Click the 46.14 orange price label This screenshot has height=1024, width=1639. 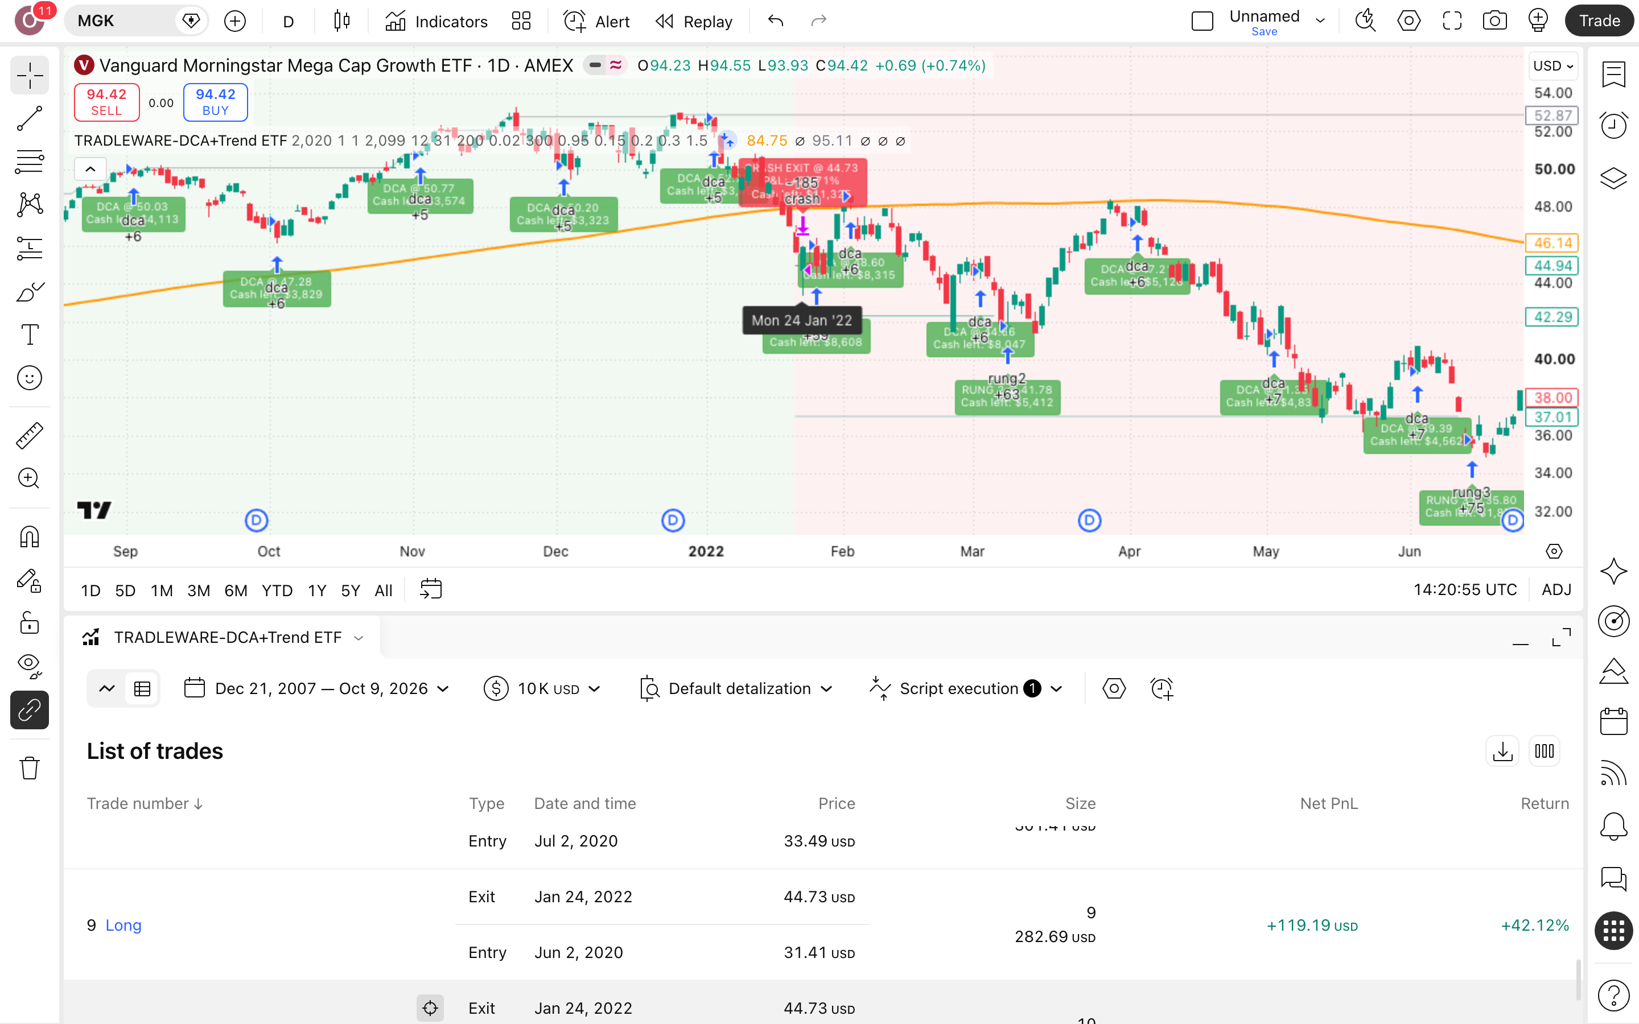coord(1552,243)
